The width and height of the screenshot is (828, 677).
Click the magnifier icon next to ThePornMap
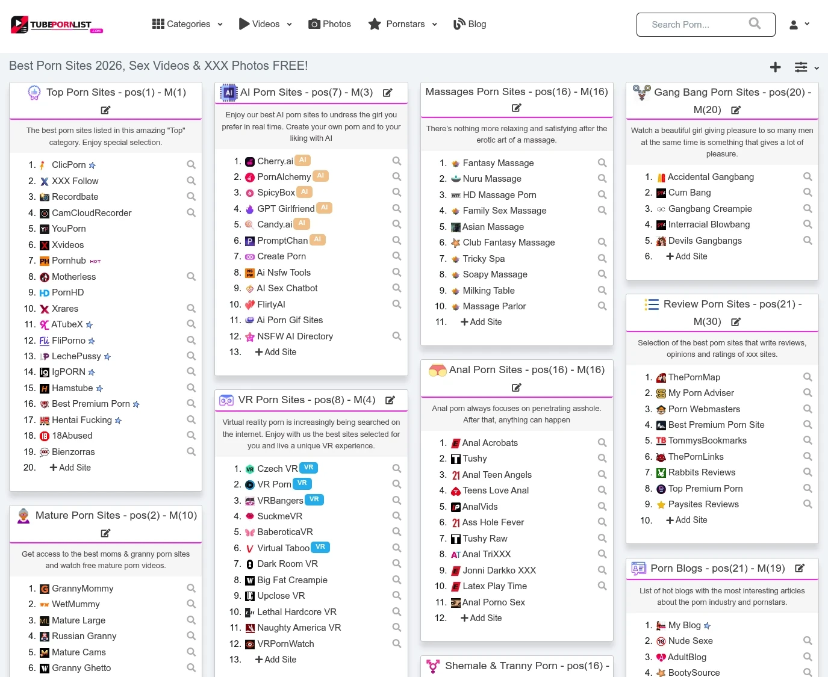[808, 377]
